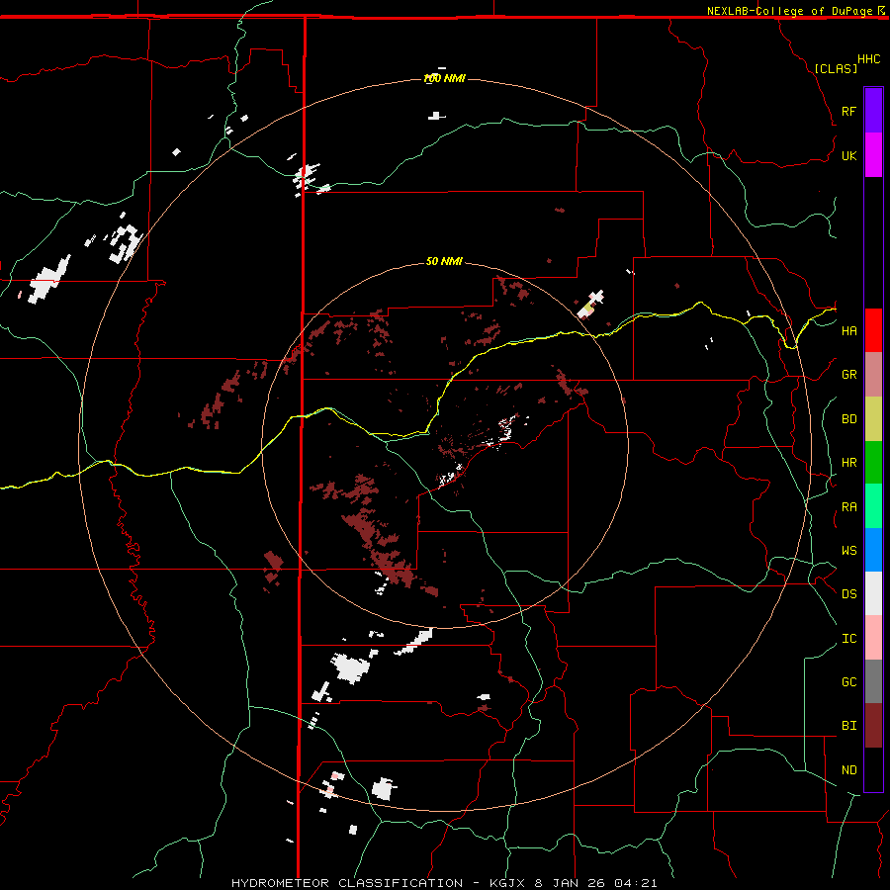The image size is (890, 890).
Task: Click the "8 JAN 26" date text
Action: click(569, 883)
